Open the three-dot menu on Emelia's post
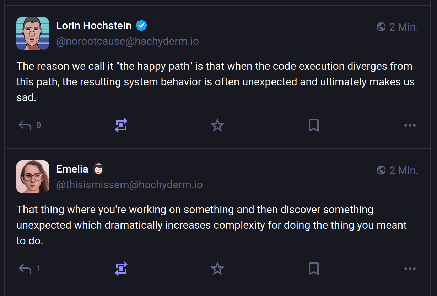The height and width of the screenshot is (296, 437). point(410,269)
